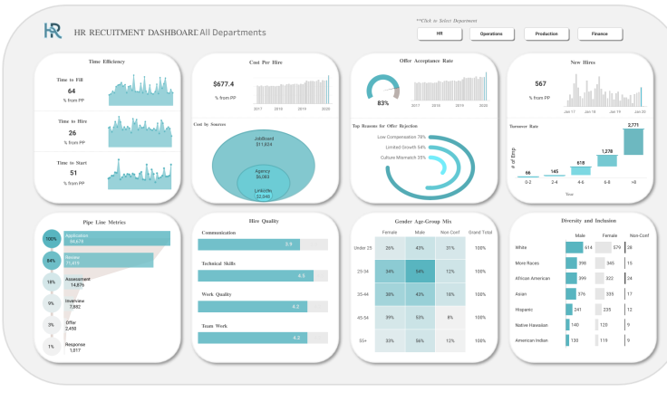Select the 18% Assessment stage circle
Image resolution: width=667 pixels, height=411 pixels.
pyautogui.click(x=52, y=282)
